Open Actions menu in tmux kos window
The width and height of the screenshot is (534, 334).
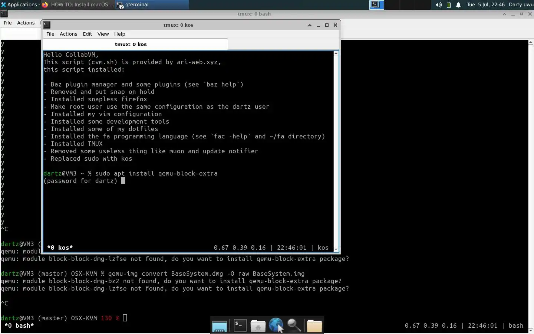[x=69, y=34]
